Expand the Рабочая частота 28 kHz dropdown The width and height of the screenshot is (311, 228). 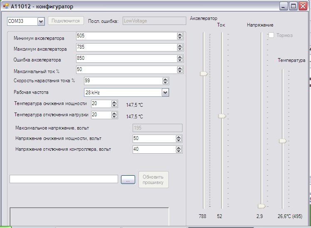pos(165,92)
